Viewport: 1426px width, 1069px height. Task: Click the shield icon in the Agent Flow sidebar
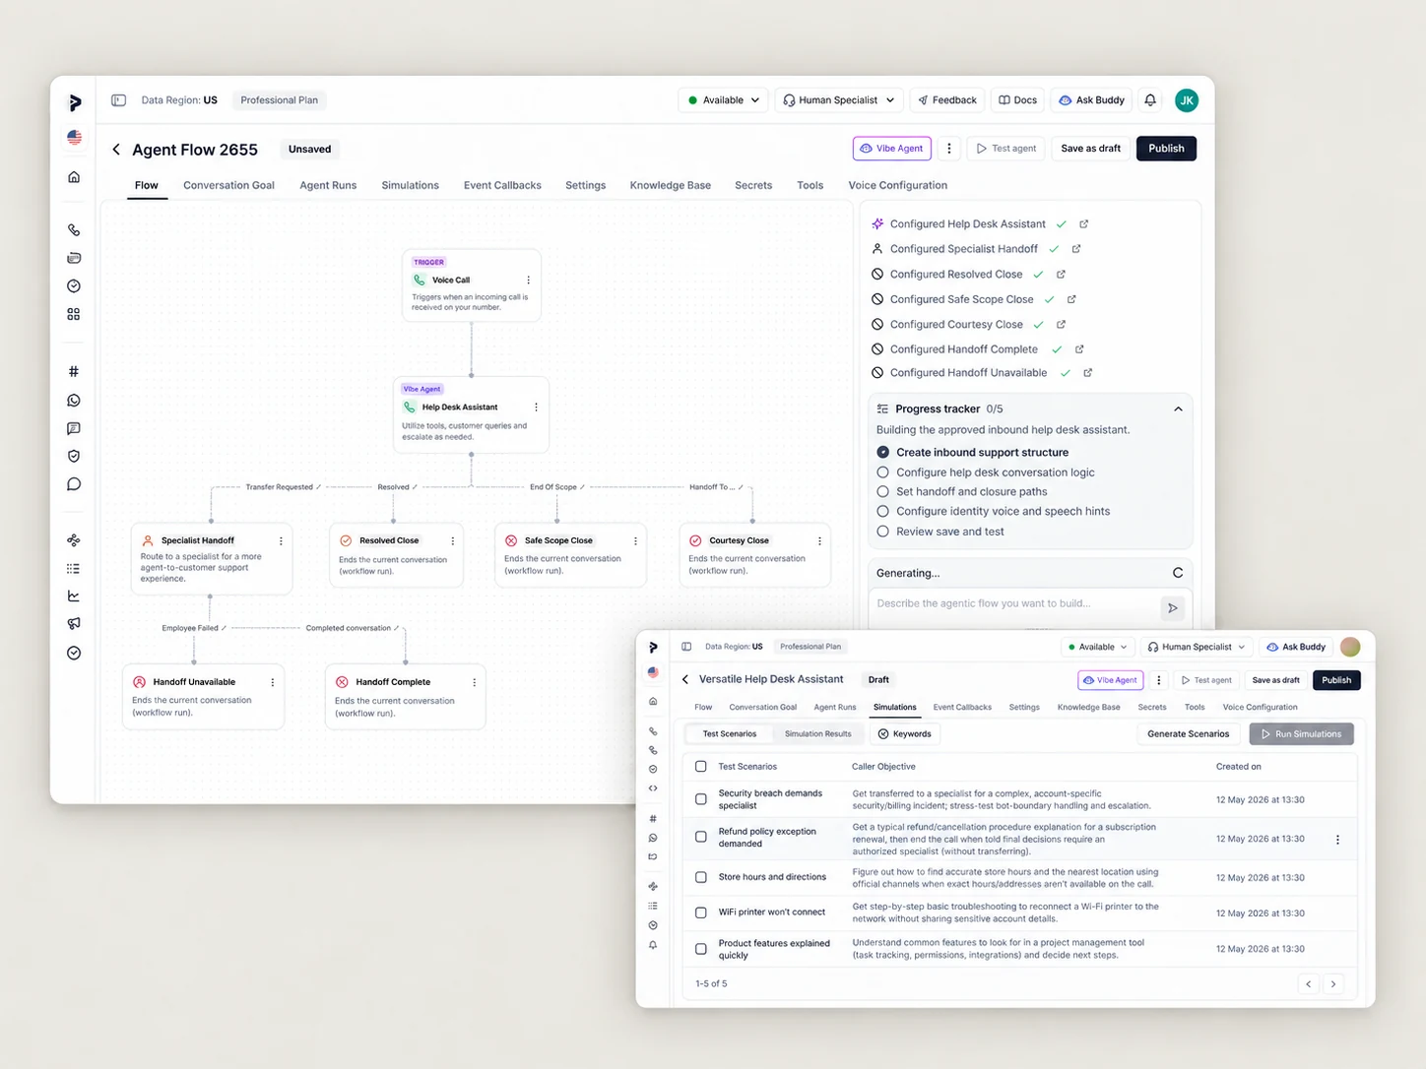tap(74, 456)
